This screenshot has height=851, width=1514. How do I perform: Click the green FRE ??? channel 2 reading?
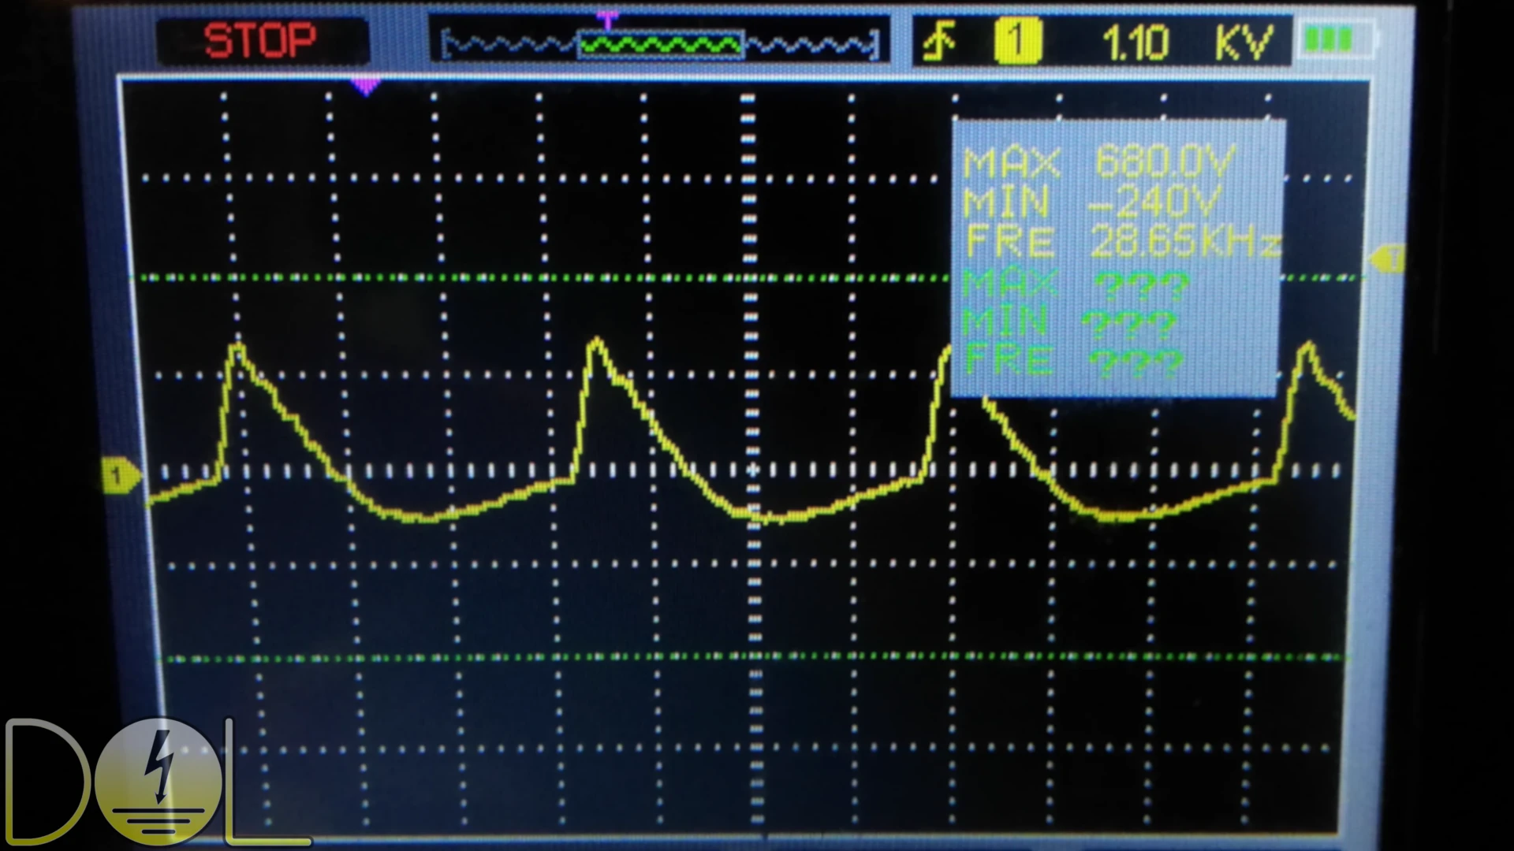(1072, 362)
